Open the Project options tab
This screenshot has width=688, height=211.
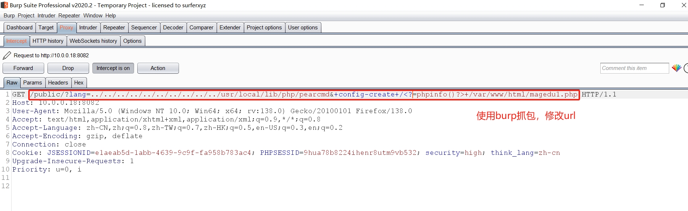[x=264, y=28]
